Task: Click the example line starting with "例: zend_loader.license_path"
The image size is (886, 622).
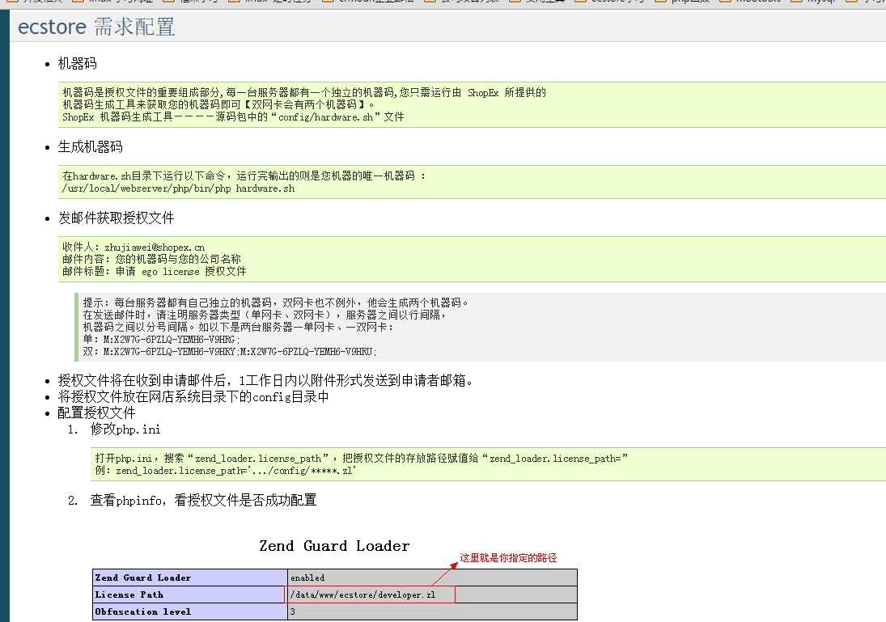Action: coord(226,471)
